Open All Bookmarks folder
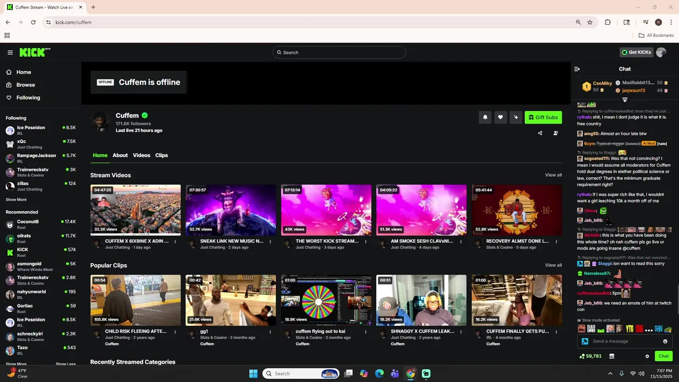The width and height of the screenshot is (679, 382). pyautogui.click(x=656, y=36)
